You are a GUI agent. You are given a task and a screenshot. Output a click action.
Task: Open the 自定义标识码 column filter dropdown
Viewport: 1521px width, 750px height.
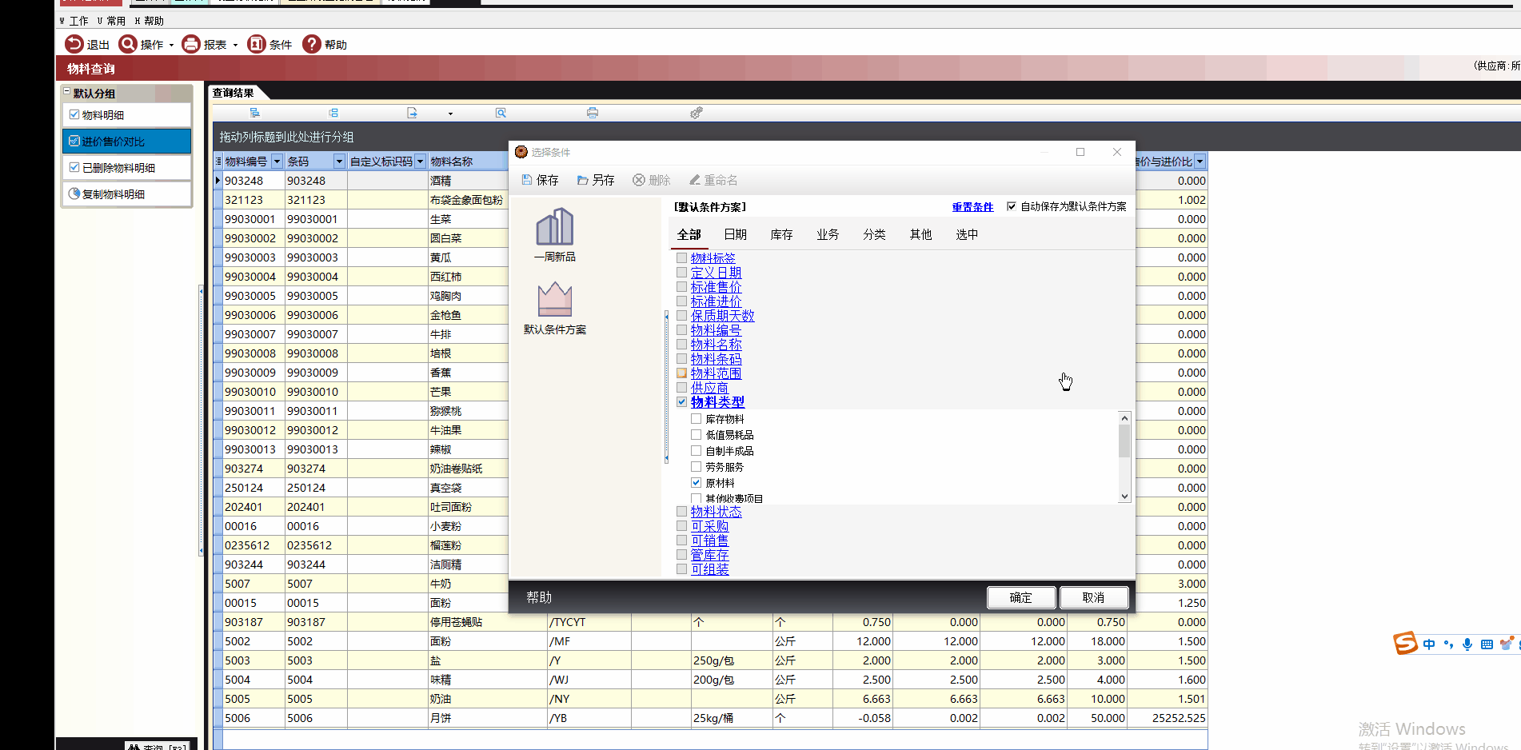coord(420,162)
